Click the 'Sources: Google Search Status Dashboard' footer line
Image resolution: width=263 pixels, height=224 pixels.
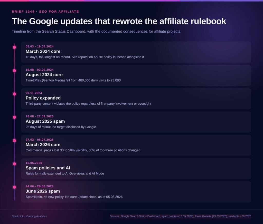181,216
